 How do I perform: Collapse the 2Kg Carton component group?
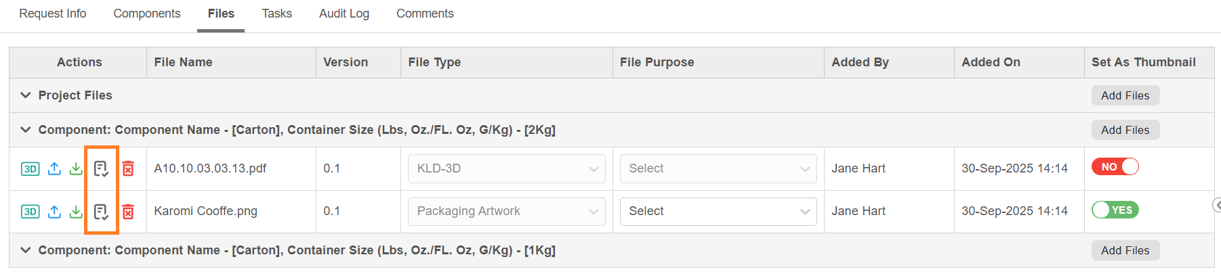26,130
